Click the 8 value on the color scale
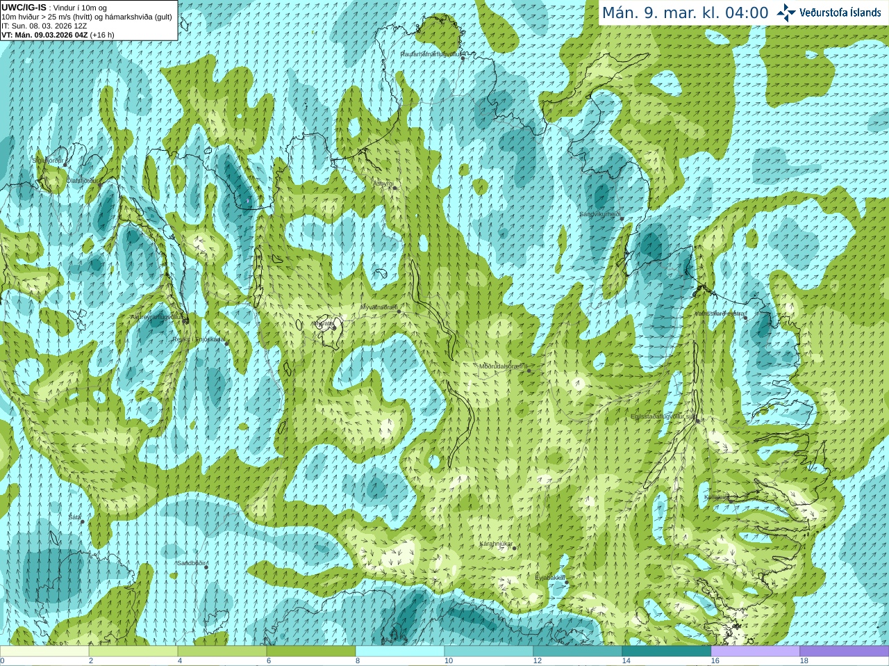Screen dimensions: 889x666 click(x=358, y=661)
